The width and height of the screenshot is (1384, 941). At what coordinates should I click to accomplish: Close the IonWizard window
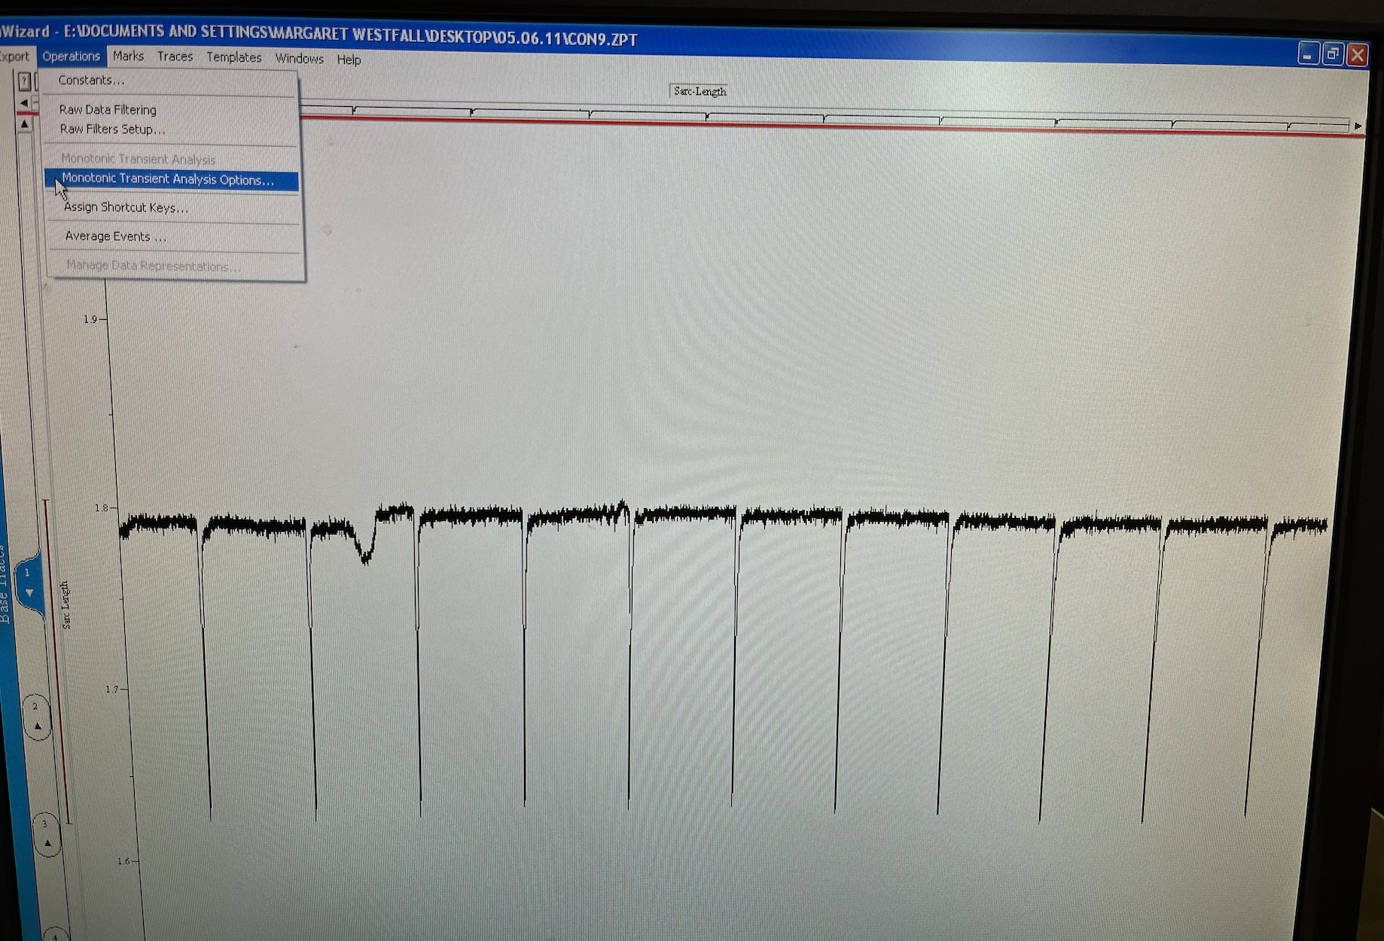click(1357, 55)
